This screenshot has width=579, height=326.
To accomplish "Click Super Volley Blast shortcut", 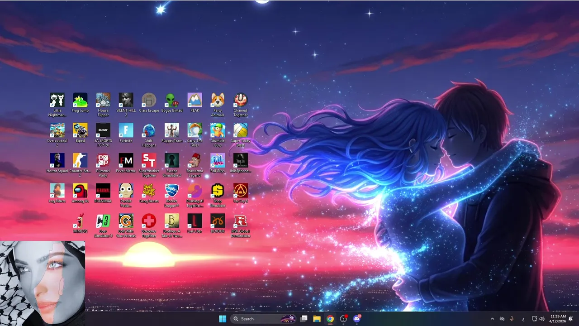I will [x=240, y=135].
